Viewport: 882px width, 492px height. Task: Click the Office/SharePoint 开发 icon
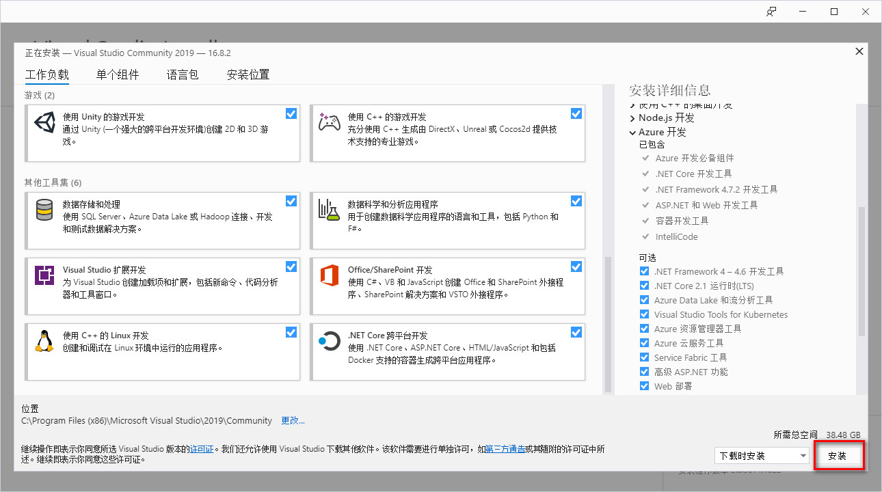click(329, 275)
